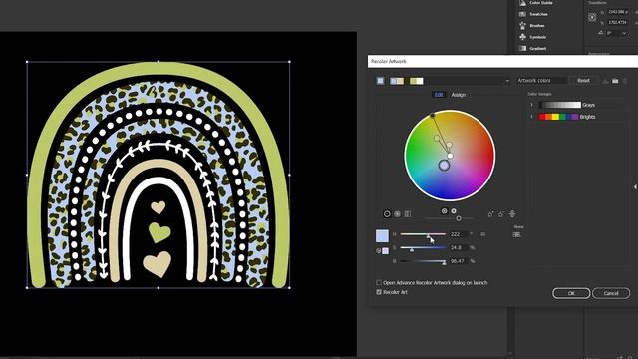Adjust the Brightness slider
This screenshot has height=359, width=638.
point(423,261)
